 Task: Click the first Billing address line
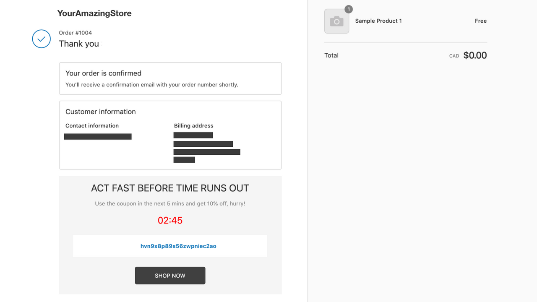[x=193, y=135]
